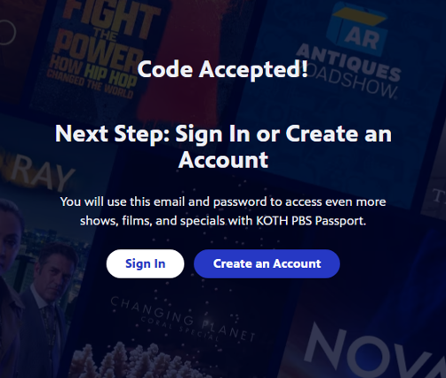
Task: Click the Next Step: Sign In heading text
Action: [x=223, y=146]
